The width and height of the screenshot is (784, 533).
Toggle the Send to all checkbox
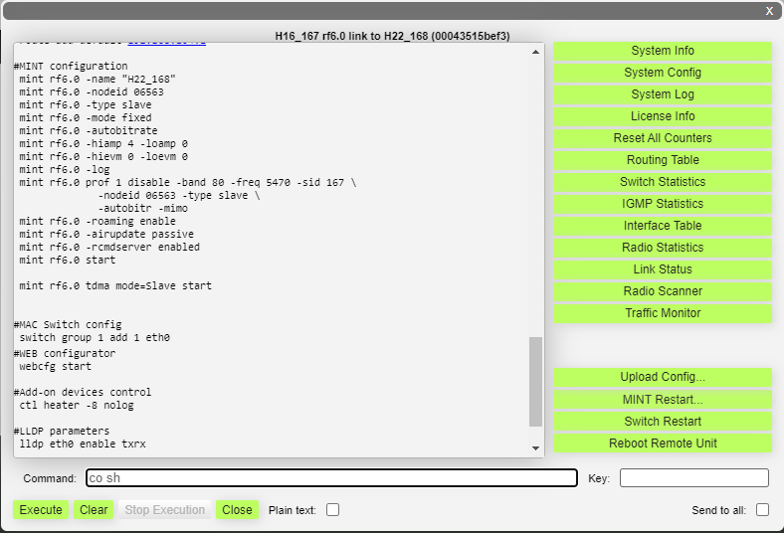pos(762,510)
